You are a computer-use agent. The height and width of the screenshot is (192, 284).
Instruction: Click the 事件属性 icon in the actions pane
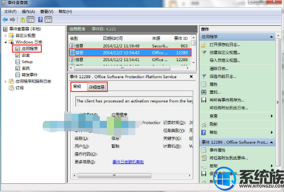204,150
